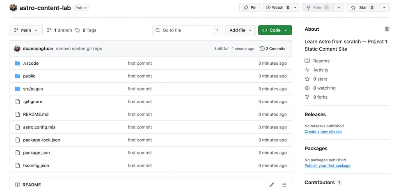Viewport: 394px width, 190px height.
Task: Open the Contributors heading link
Action: pyautogui.click(x=323, y=183)
